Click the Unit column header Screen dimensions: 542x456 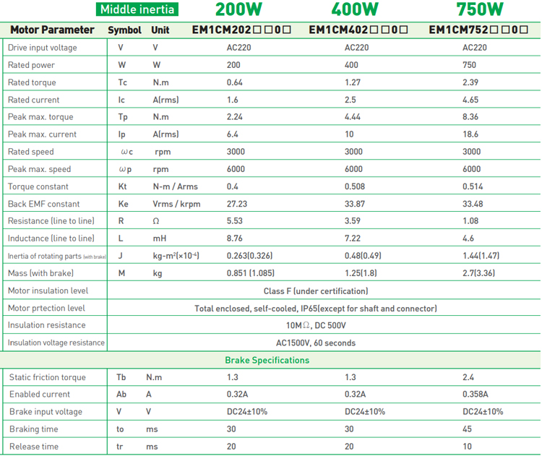click(160, 30)
